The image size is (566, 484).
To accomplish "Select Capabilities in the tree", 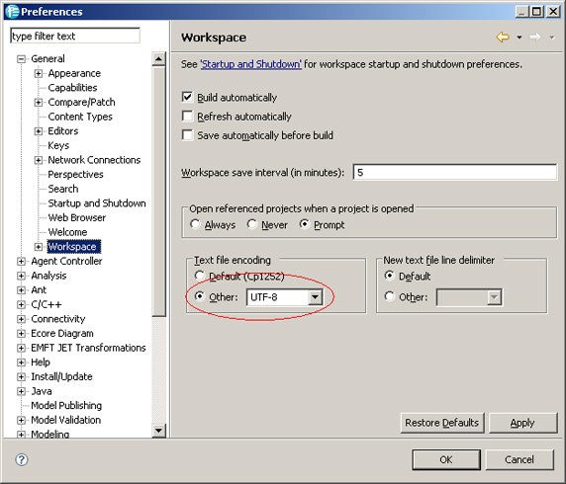I will [x=72, y=88].
